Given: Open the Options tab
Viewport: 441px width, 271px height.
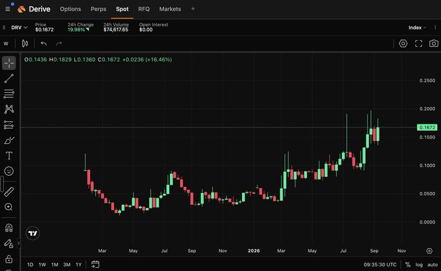Looking at the screenshot, I should [70, 9].
